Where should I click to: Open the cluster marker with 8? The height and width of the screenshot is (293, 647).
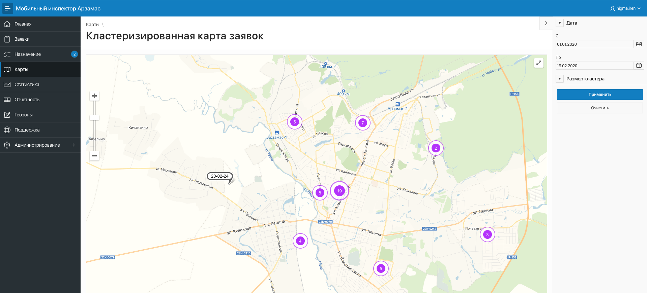click(x=320, y=193)
